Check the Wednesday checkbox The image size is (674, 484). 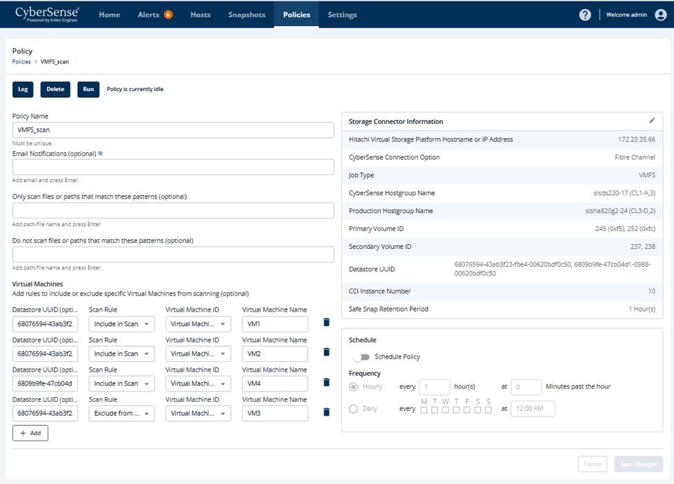[446, 410]
